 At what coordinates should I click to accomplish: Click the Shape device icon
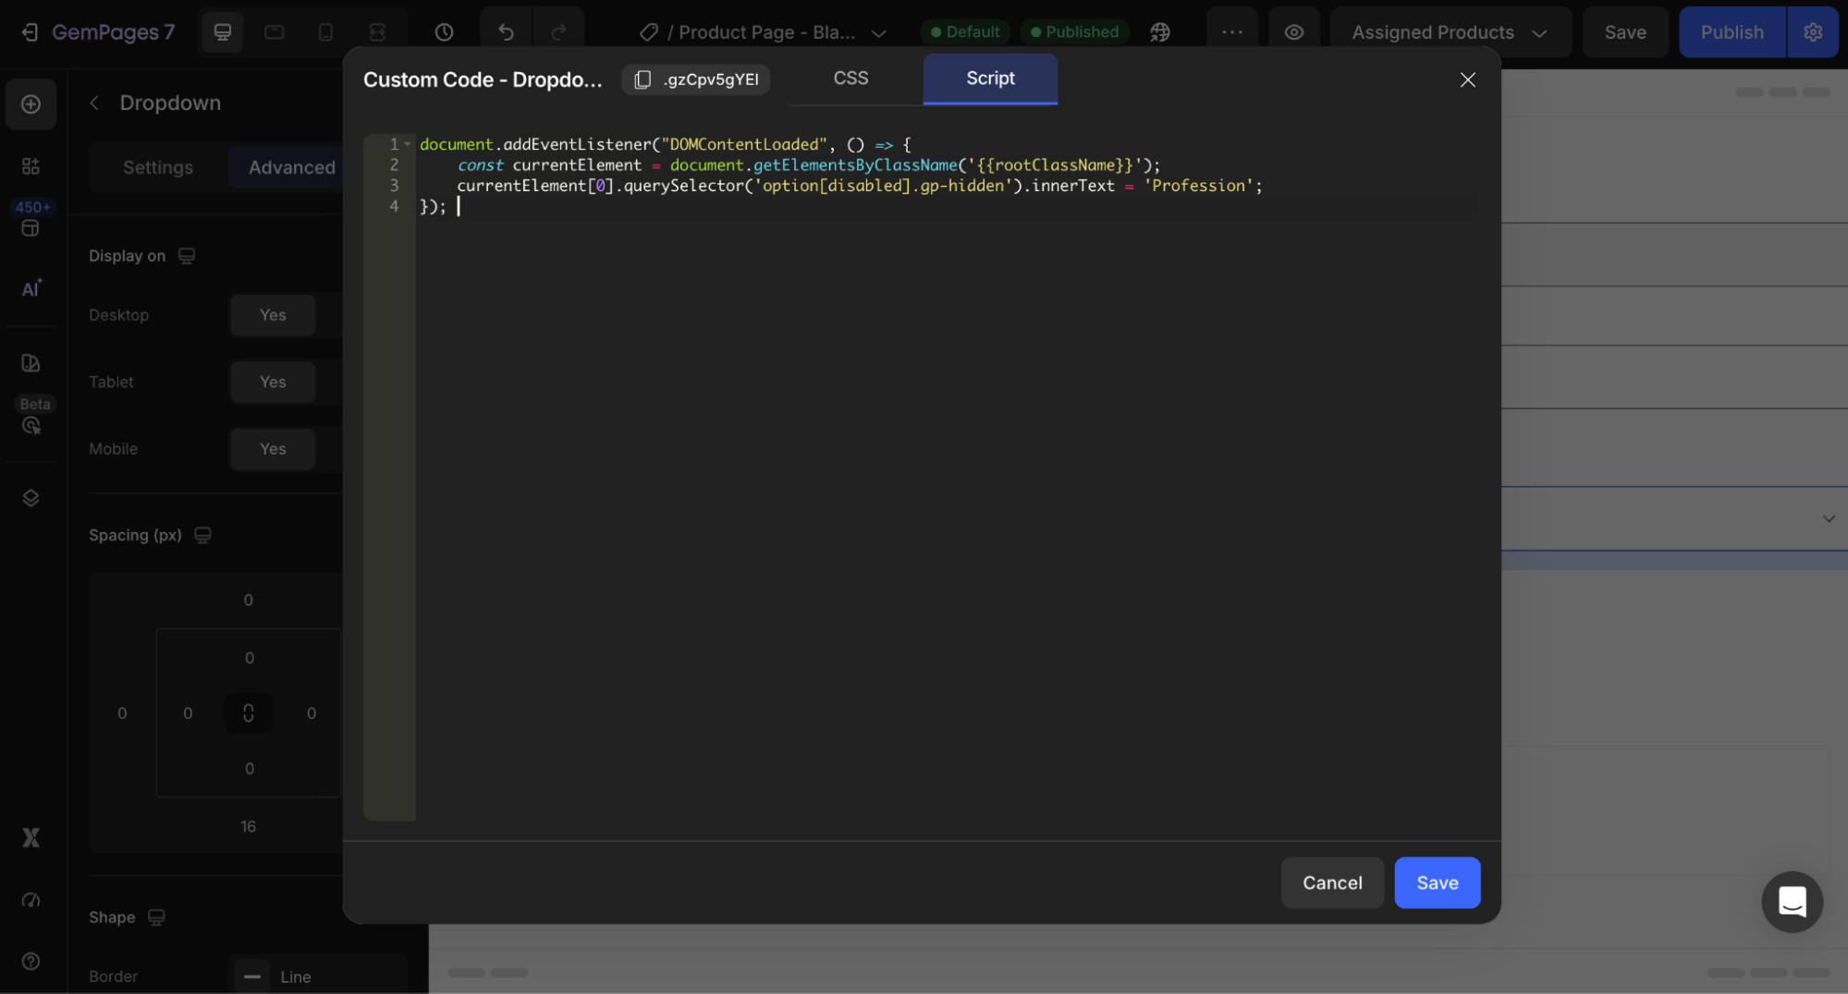[x=156, y=917]
